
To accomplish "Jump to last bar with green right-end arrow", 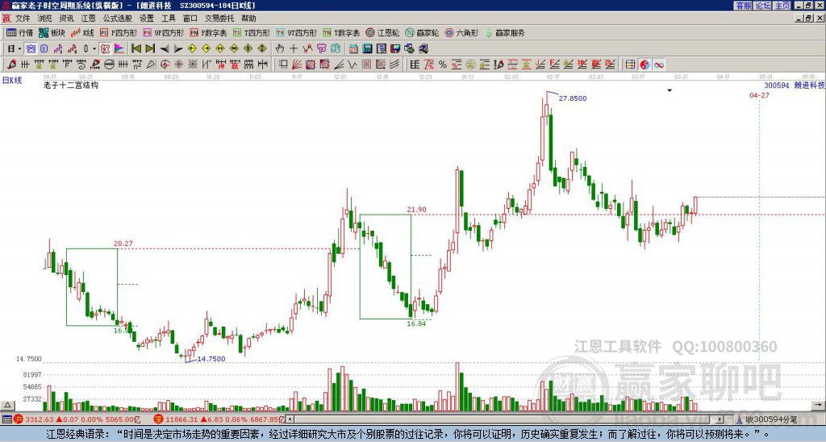I will coord(150,48).
